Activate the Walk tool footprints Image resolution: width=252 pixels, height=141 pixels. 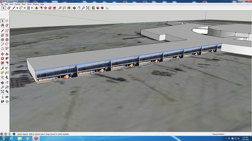point(2,102)
